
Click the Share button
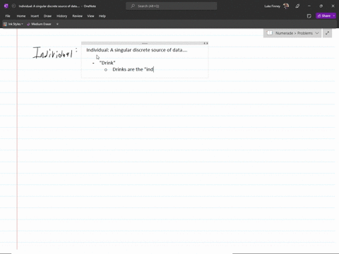tap(324, 16)
